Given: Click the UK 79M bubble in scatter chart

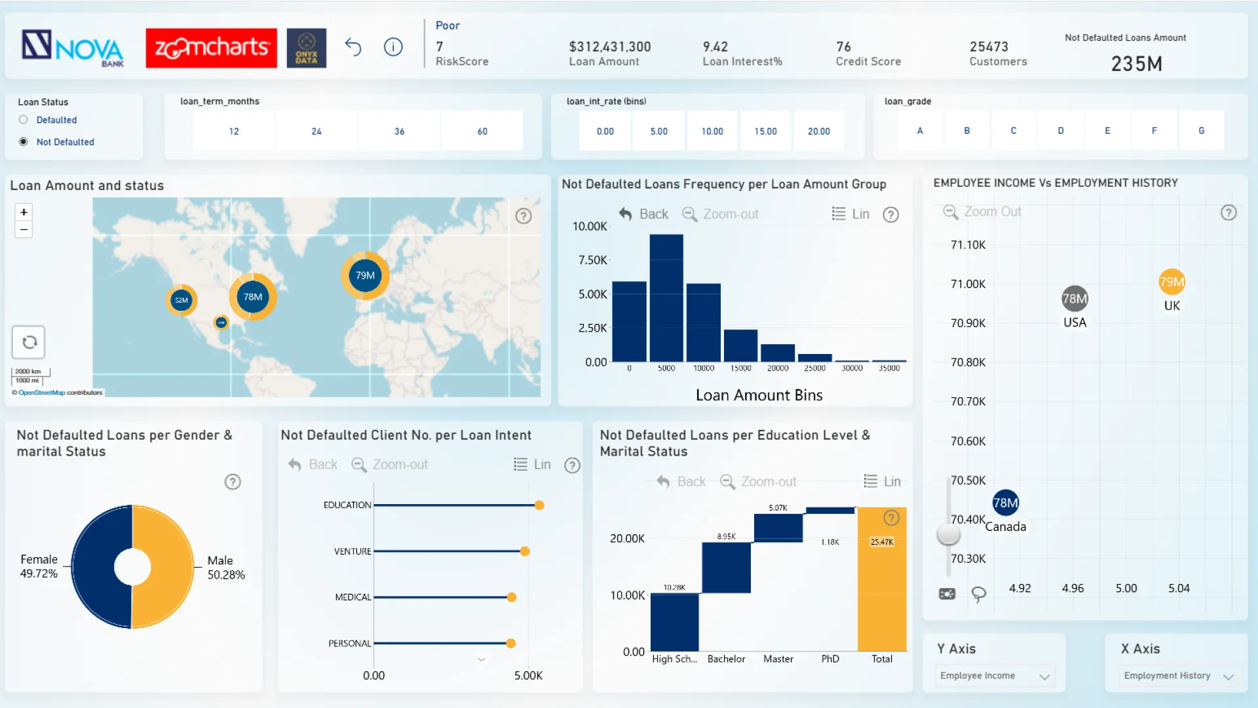Looking at the screenshot, I should pyautogui.click(x=1172, y=282).
